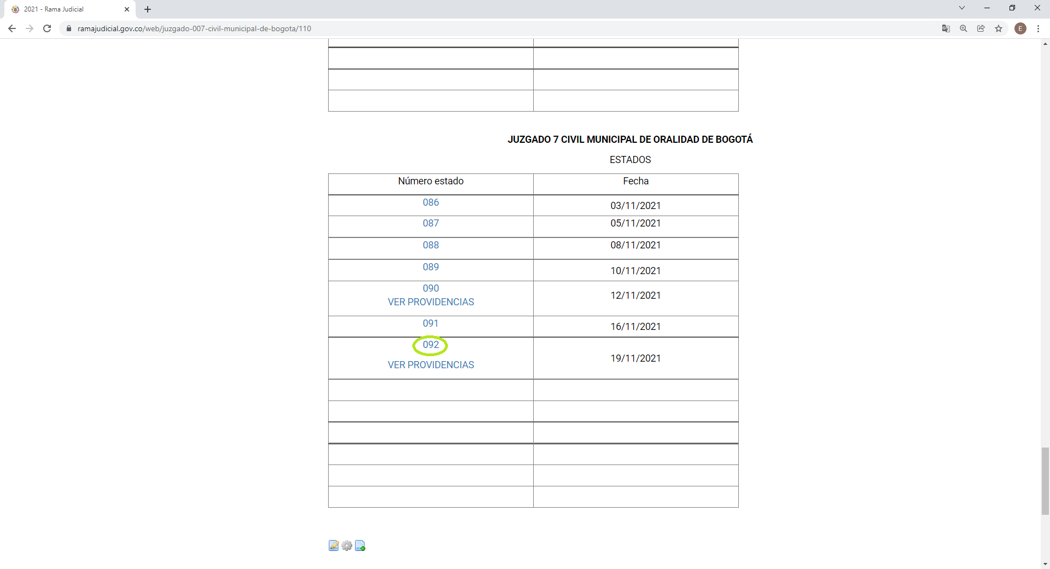The width and height of the screenshot is (1050, 569).
Task: Open Google Translate icon in address bar
Action: 946,28
